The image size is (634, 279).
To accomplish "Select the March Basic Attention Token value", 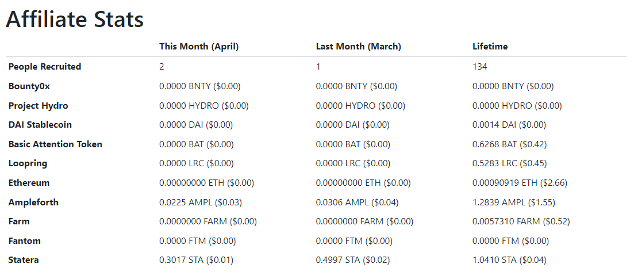I will 353,144.
